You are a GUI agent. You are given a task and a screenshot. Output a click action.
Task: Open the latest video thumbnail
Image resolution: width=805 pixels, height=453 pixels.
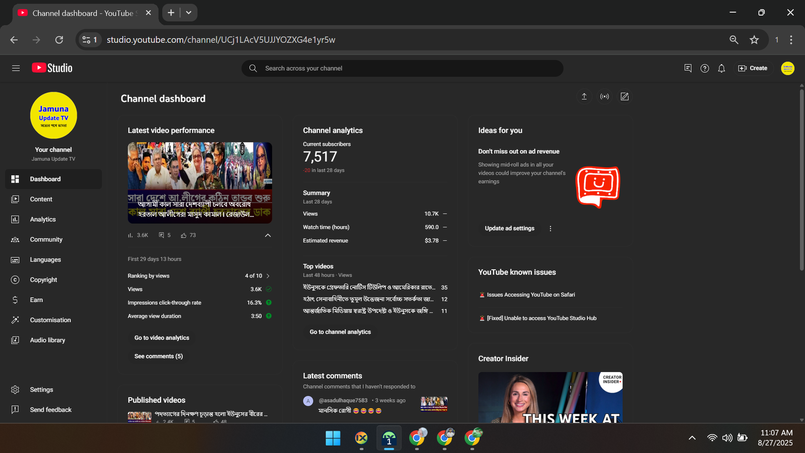point(200,182)
